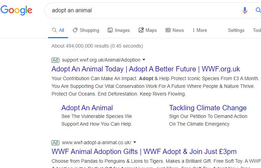Switch to the Shopping results tab
The height and width of the screenshot is (168, 261).
tap(86, 30)
